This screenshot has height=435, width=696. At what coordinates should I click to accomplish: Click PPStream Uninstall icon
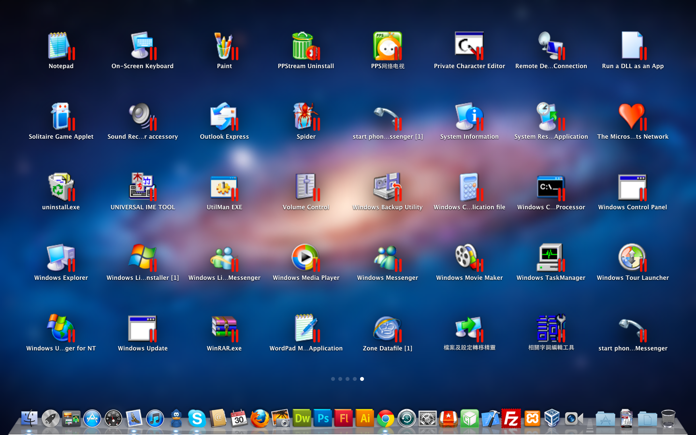pyautogui.click(x=305, y=46)
